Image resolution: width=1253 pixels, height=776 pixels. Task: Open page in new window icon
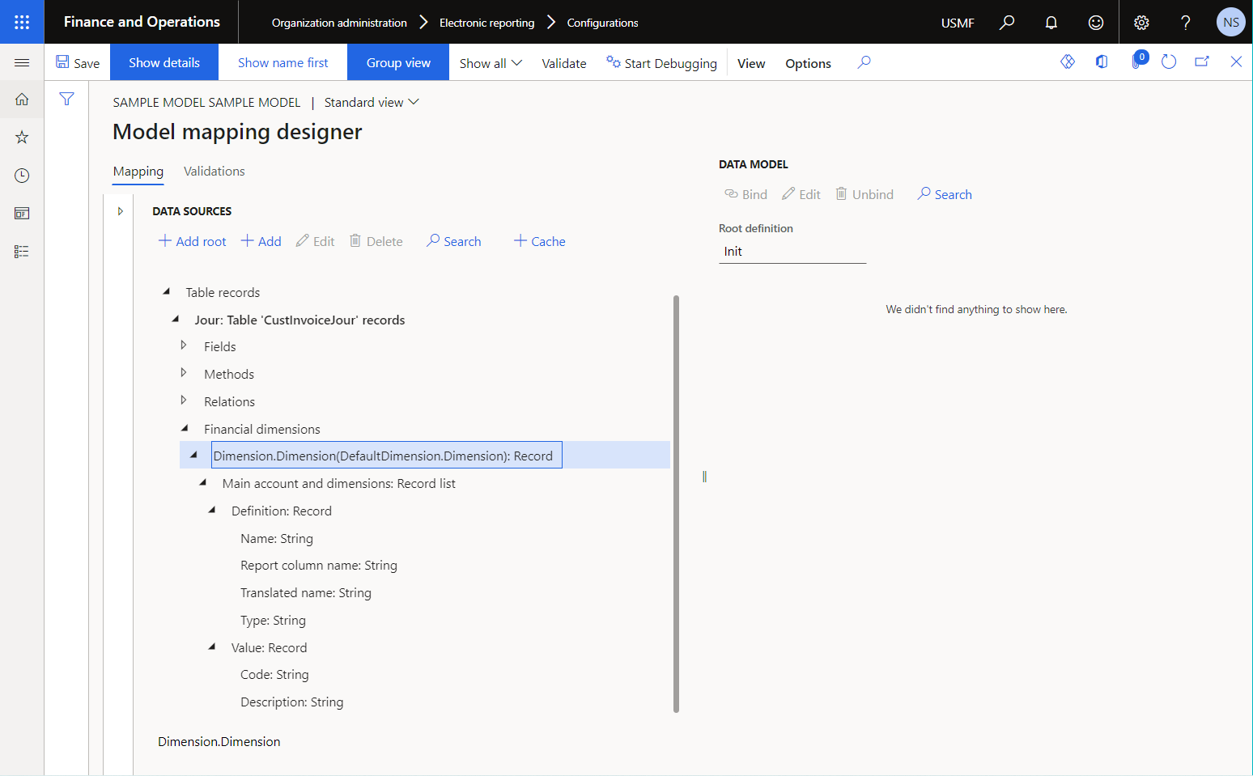pos(1202,61)
